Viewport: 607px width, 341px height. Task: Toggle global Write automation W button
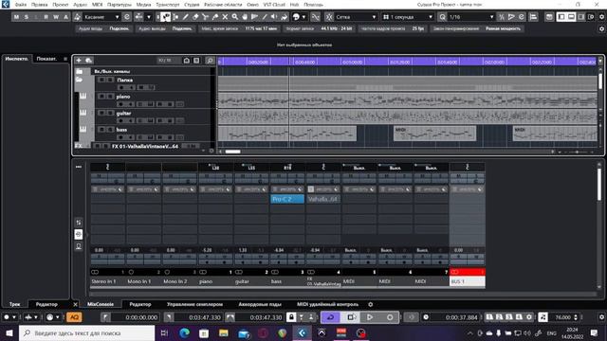pyautogui.click(x=56, y=17)
